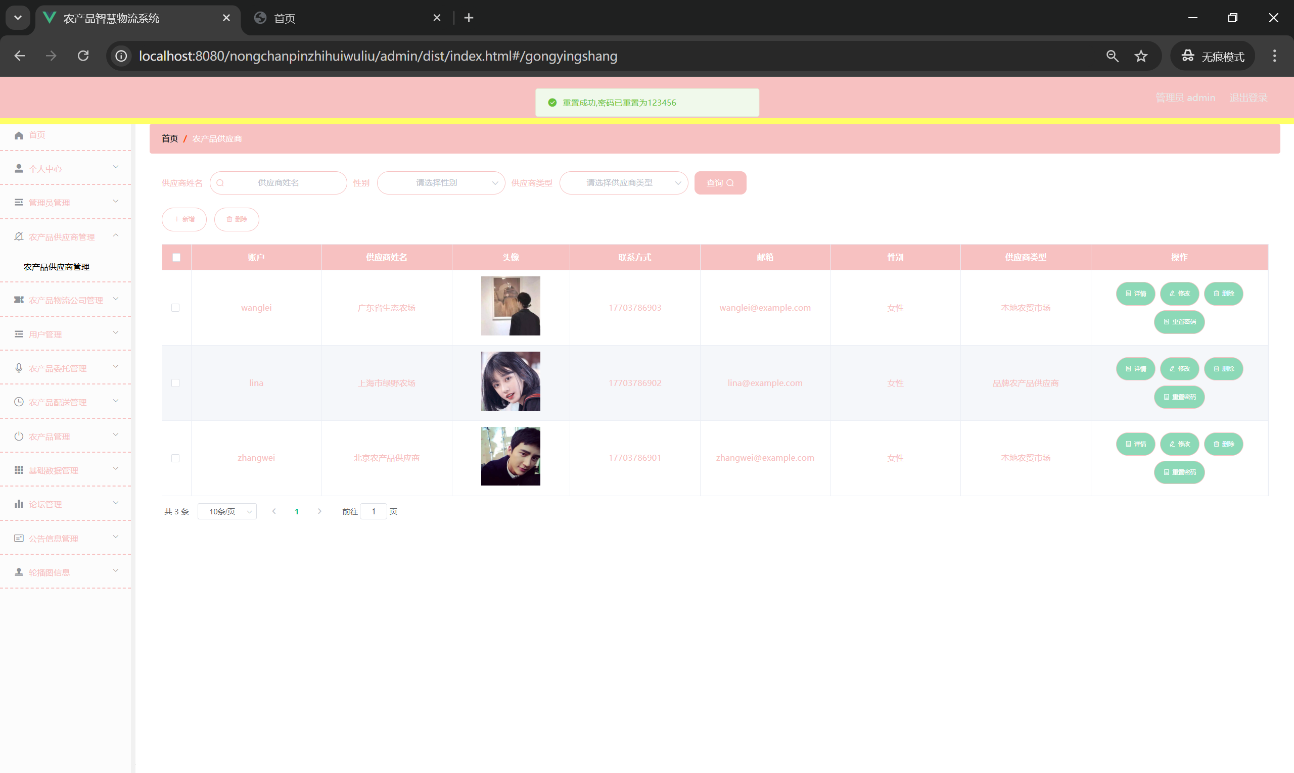Click the zoom magnifier icon in address bar

click(x=1112, y=56)
